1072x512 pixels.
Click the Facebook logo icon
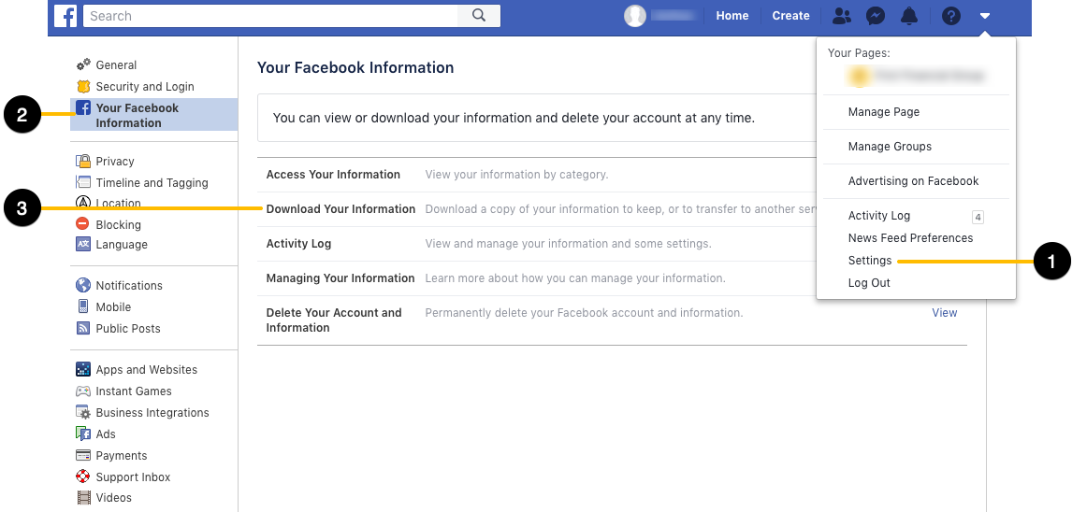point(65,16)
